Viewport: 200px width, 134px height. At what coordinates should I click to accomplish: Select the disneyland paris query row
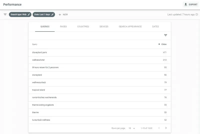point(39,52)
